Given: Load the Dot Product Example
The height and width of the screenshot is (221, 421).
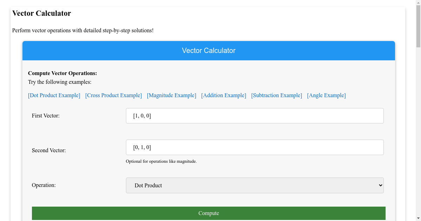Looking at the screenshot, I should point(54,95).
